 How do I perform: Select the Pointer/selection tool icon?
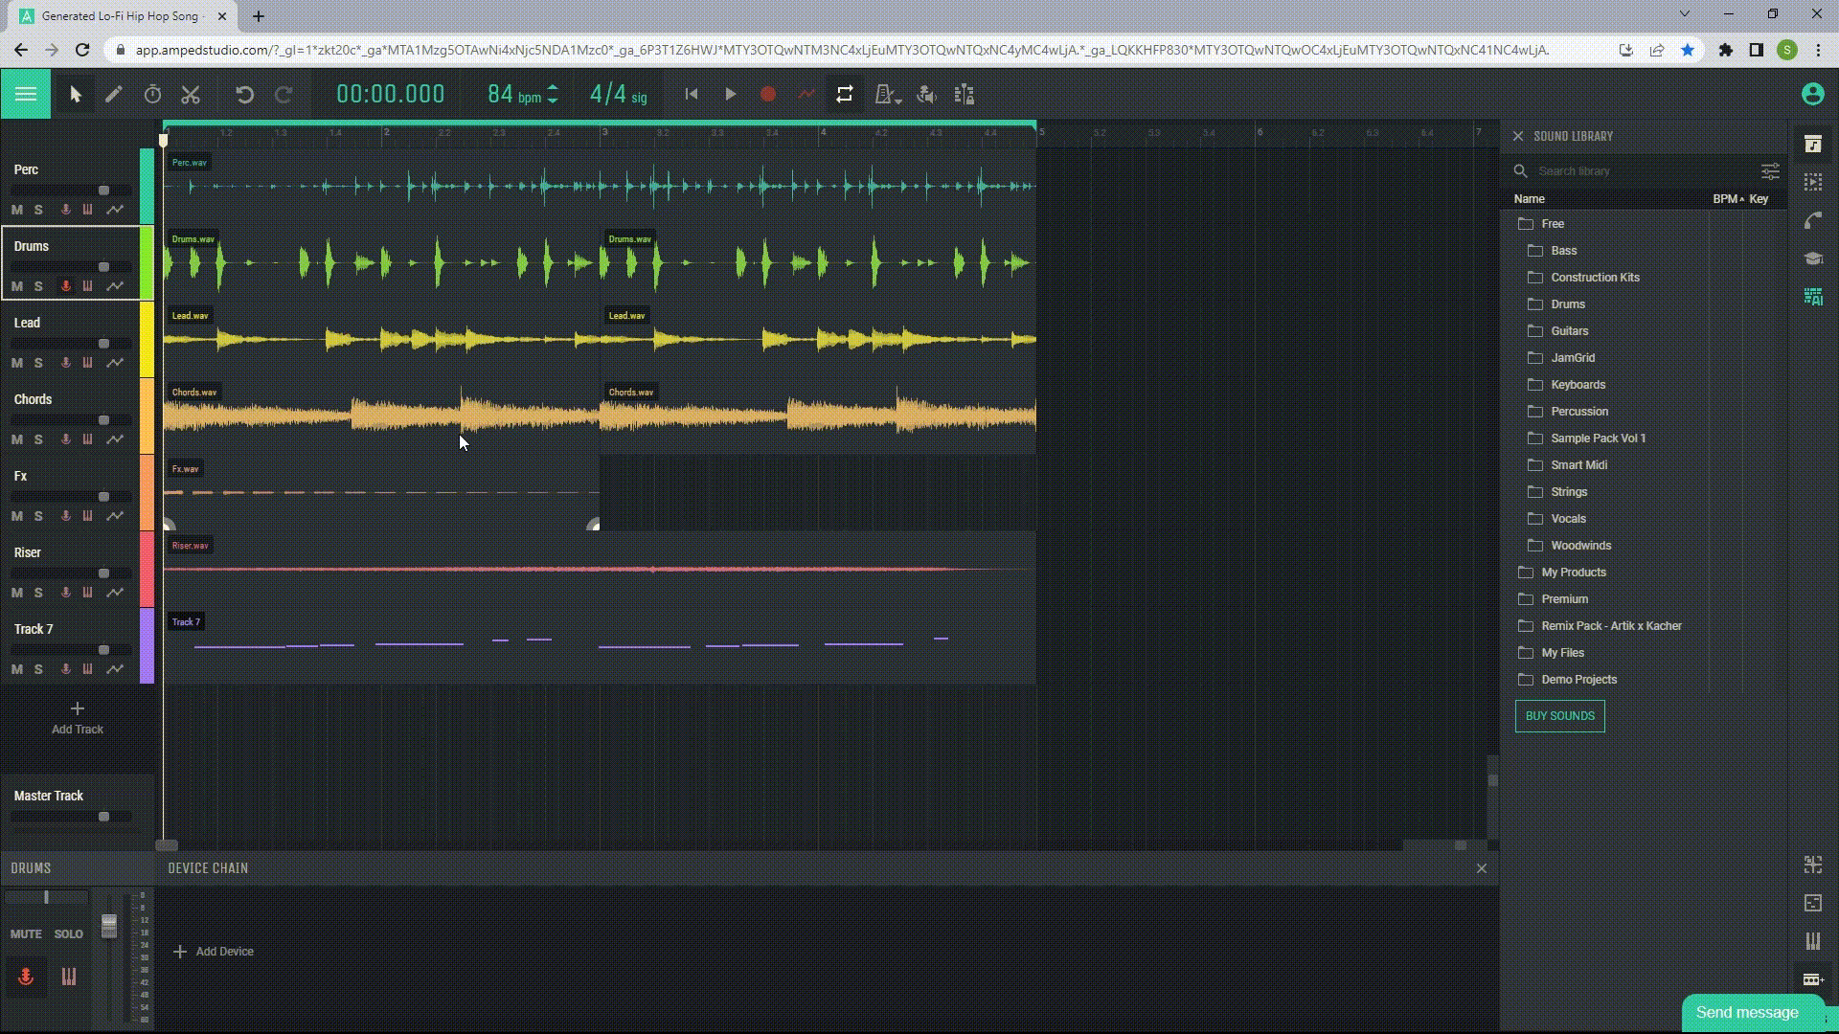click(76, 95)
